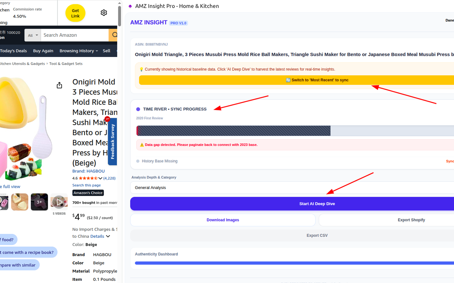
Task: Visit the Brand: HAGBOU link
Action: pos(88,171)
